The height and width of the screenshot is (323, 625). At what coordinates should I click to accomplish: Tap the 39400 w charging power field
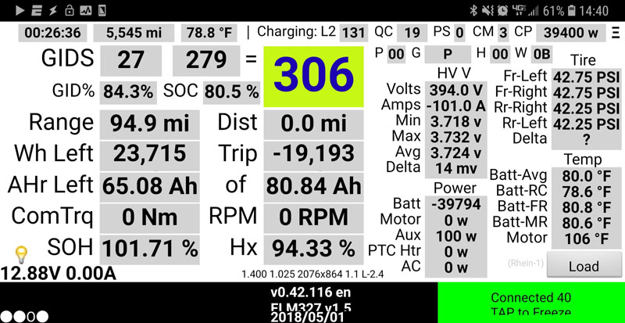click(571, 33)
